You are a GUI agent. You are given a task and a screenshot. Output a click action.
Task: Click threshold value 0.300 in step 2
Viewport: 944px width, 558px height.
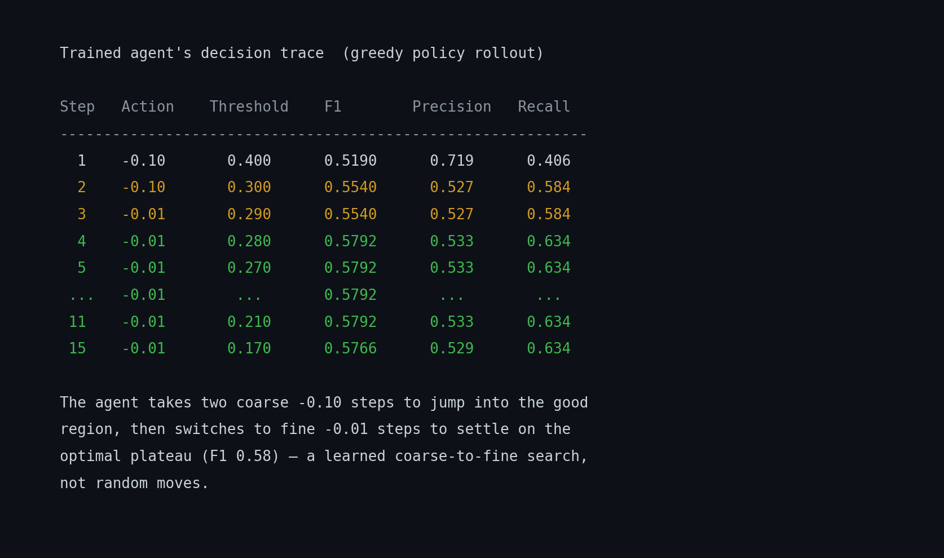point(249,188)
